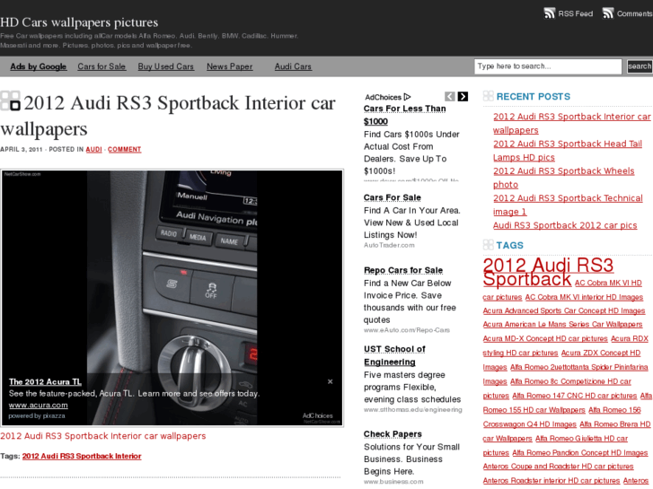The image size is (653, 489).
Task: Click the Recent Posts section icon
Action: click(x=488, y=96)
